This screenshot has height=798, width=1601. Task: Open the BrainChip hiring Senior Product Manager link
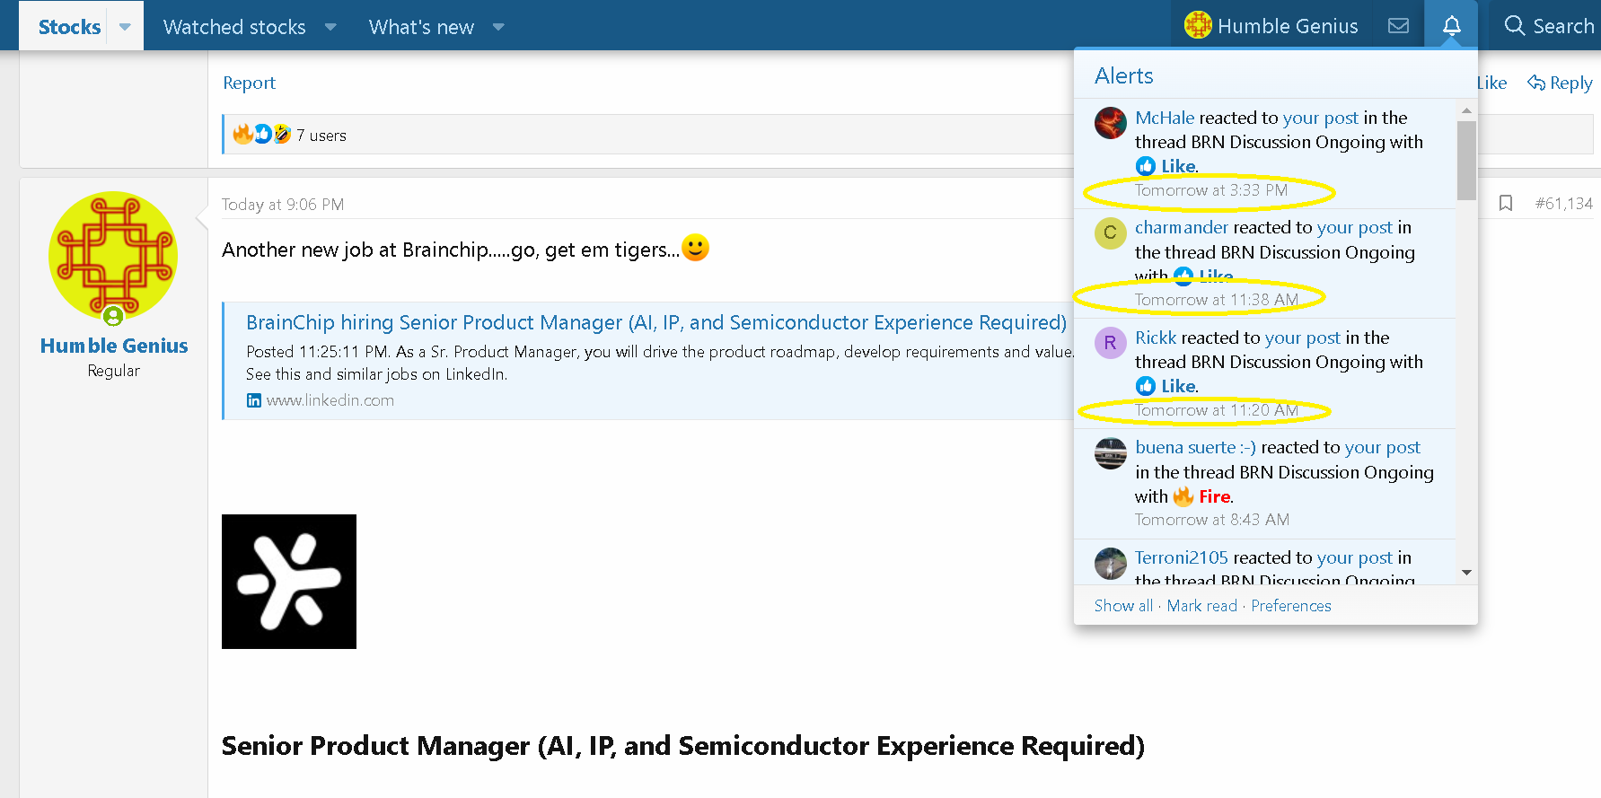click(x=655, y=322)
